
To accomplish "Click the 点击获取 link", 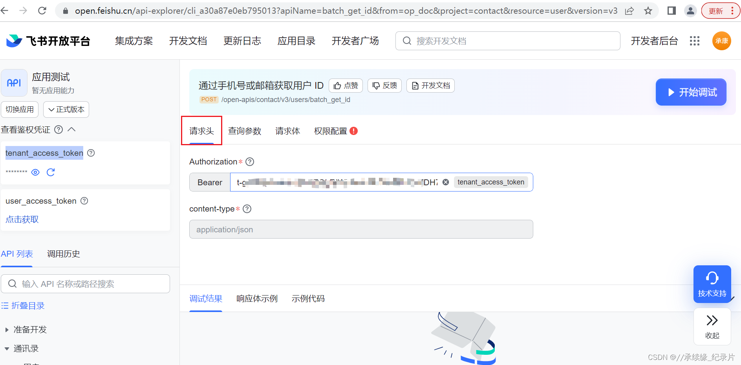I will pyautogui.click(x=22, y=219).
